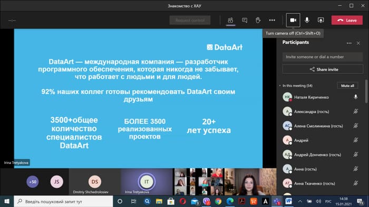Switch the РУС input language indicator

tap(328, 201)
